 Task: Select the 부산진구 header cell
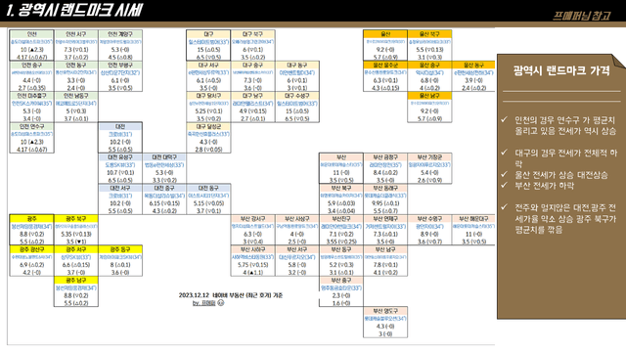pos(341,219)
